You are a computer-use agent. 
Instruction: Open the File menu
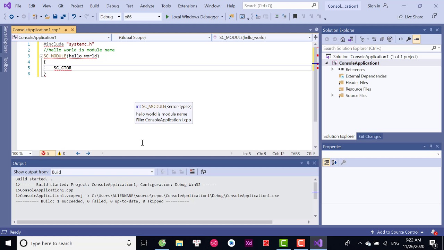click(x=18, y=6)
